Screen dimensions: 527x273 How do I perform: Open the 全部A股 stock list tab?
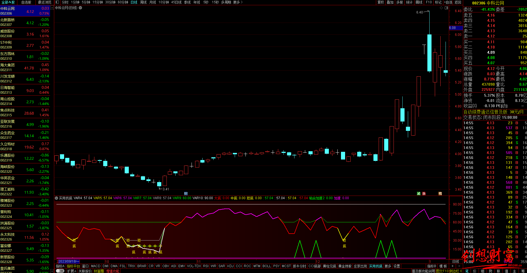click(8, 2)
